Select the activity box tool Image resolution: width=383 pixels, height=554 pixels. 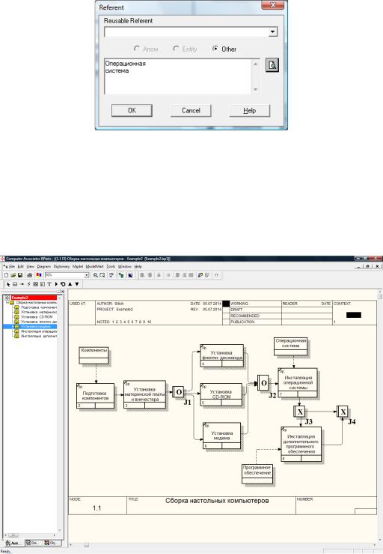(x=15, y=284)
